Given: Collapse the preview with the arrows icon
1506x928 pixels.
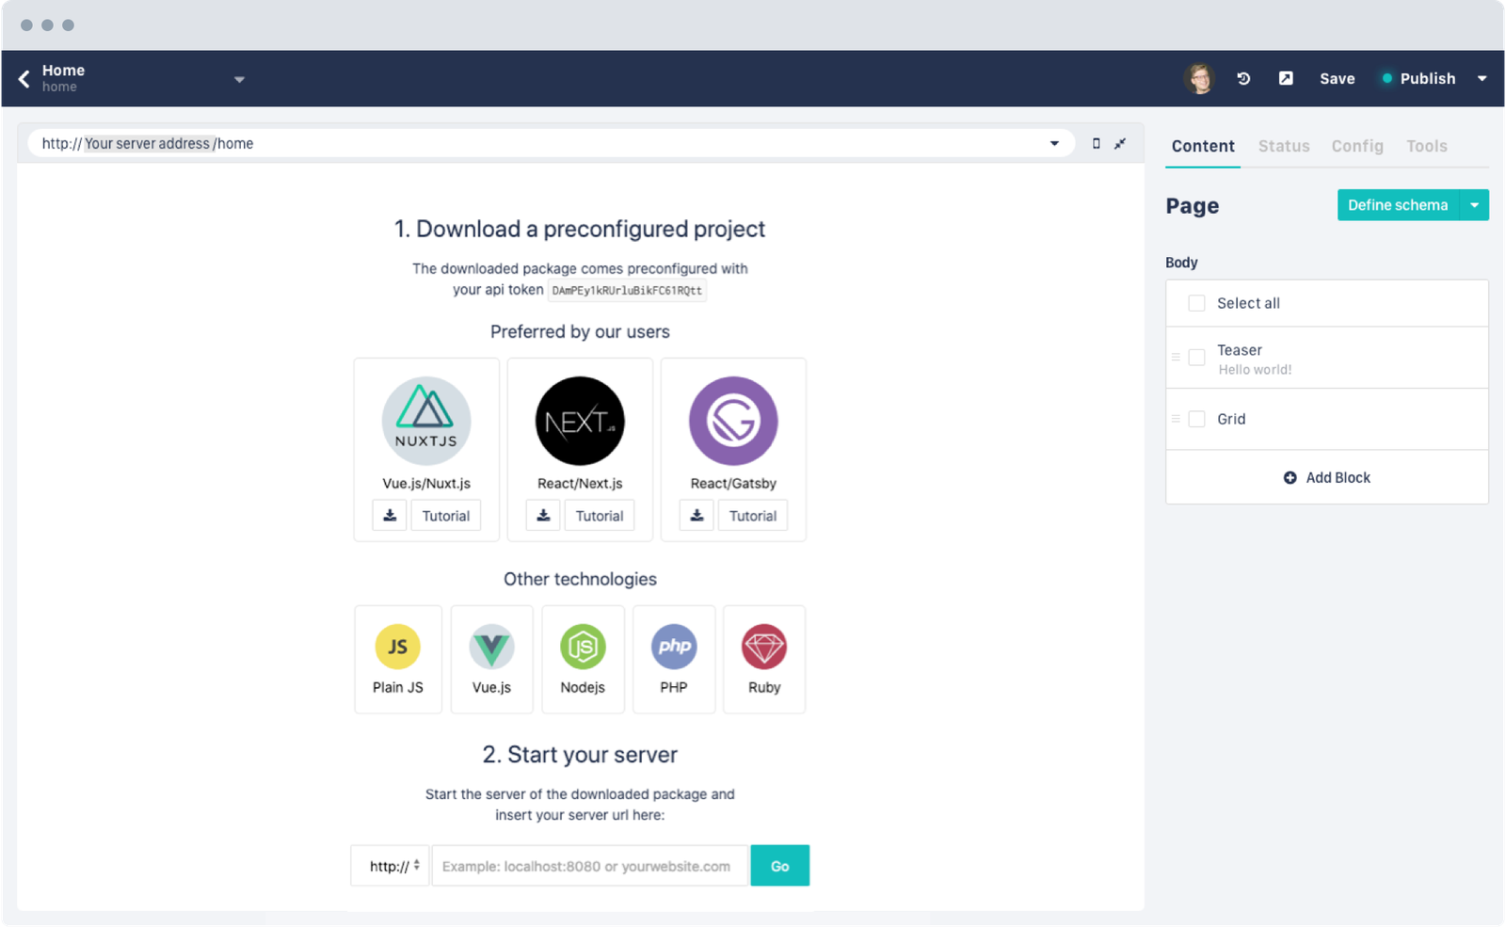Looking at the screenshot, I should click(1120, 144).
